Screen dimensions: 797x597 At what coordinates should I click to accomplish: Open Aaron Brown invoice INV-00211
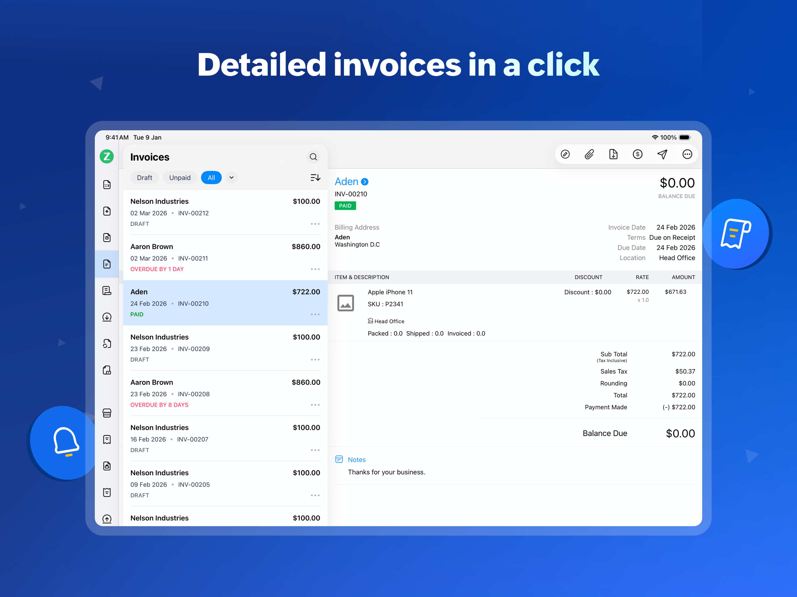pyautogui.click(x=225, y=258)
